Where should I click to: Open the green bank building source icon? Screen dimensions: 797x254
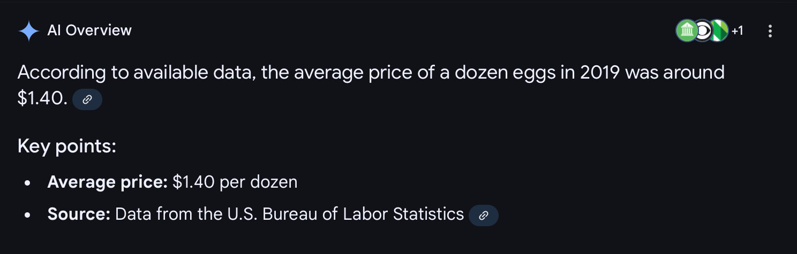point(687,31)
